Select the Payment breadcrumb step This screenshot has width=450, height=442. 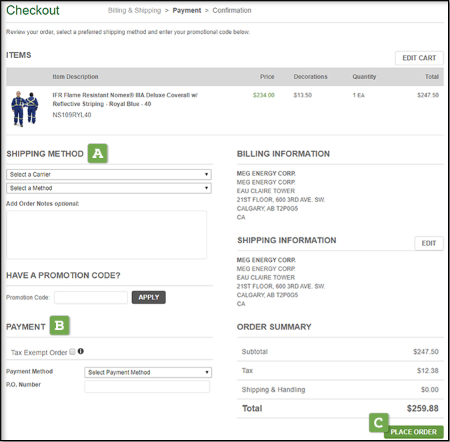(x=187, y=11)
